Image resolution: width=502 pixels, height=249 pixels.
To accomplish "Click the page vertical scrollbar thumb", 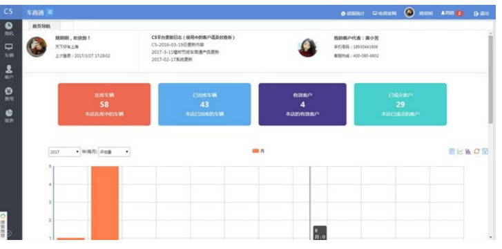I will (x=490, y=79).
